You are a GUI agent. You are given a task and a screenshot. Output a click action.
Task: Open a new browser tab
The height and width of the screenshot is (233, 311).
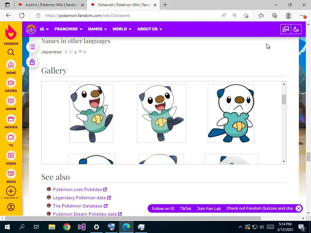coord(165,5)
